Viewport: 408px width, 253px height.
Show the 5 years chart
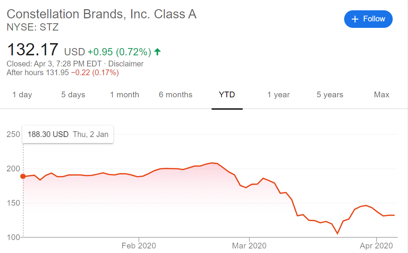[330, 95]
